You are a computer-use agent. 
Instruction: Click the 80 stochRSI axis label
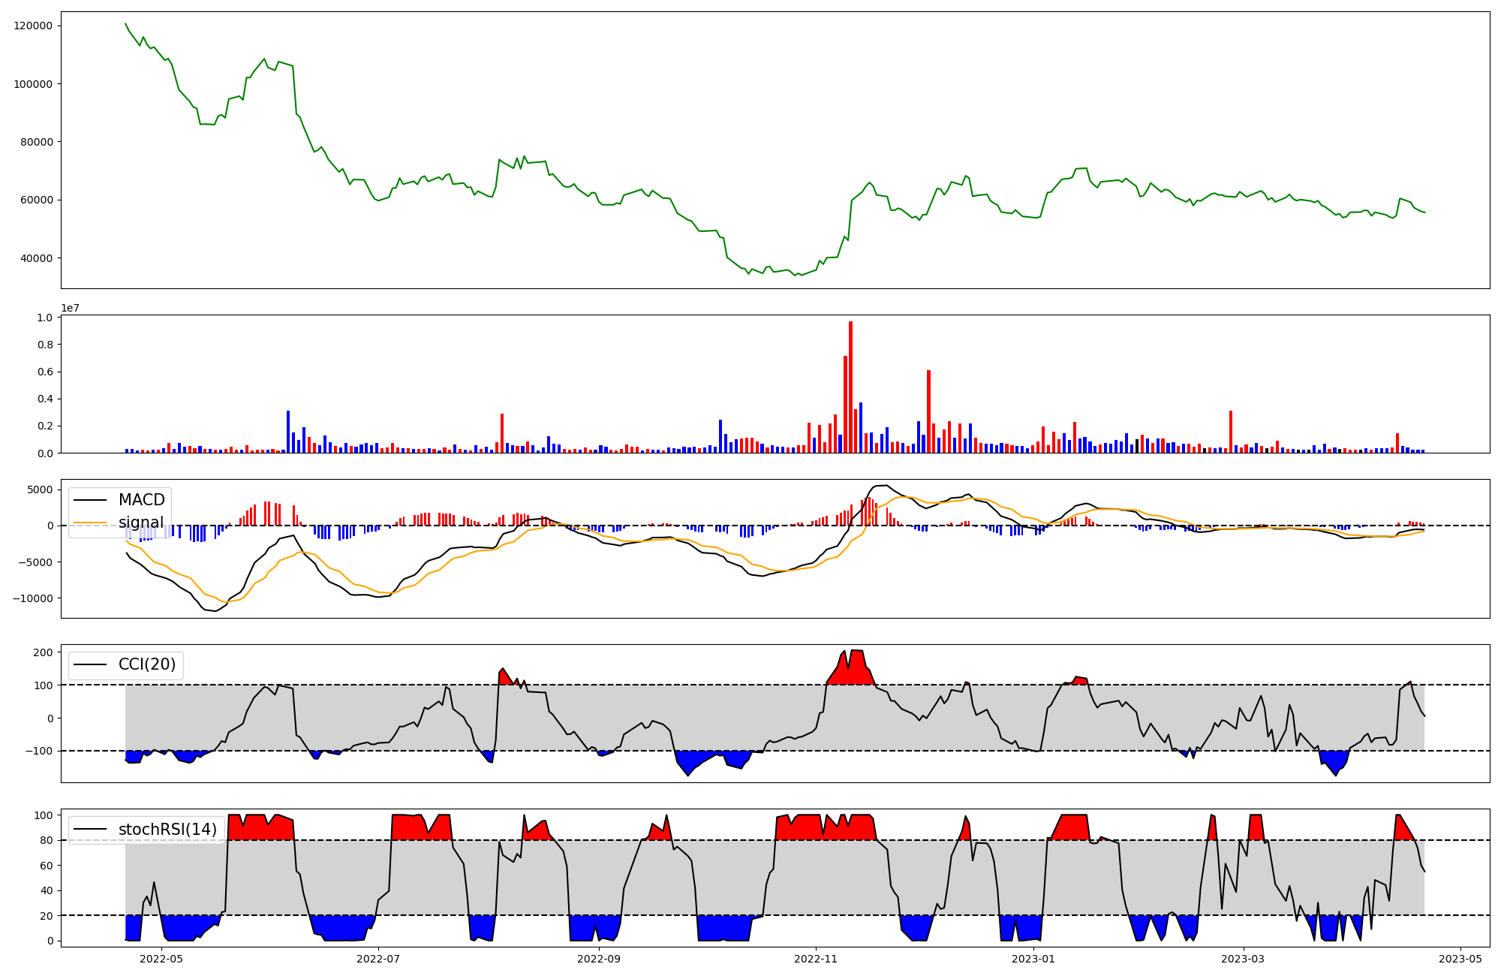(47, 841)
